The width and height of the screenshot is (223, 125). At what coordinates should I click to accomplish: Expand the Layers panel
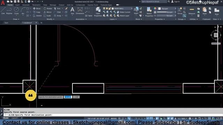coord(113,19)
